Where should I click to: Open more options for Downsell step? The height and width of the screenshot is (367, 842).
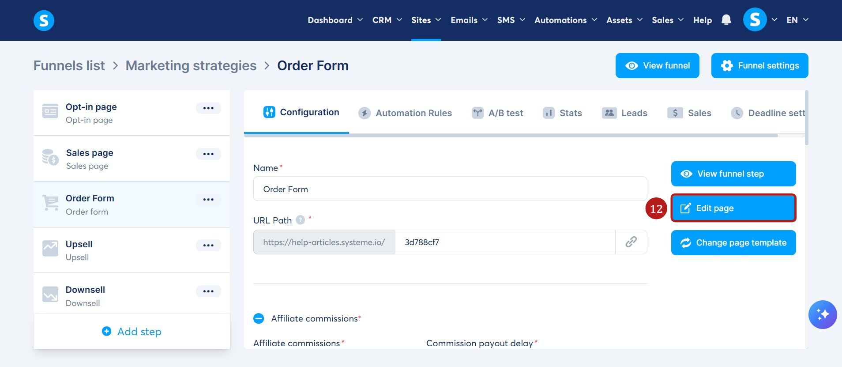(x=208, y=291)
